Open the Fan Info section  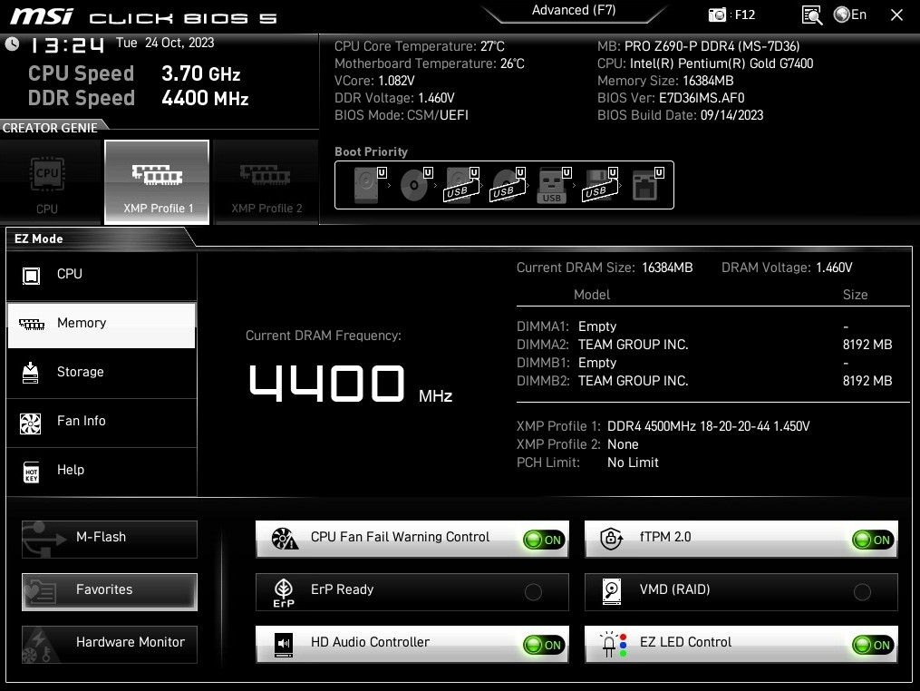[x=102, y=422]
